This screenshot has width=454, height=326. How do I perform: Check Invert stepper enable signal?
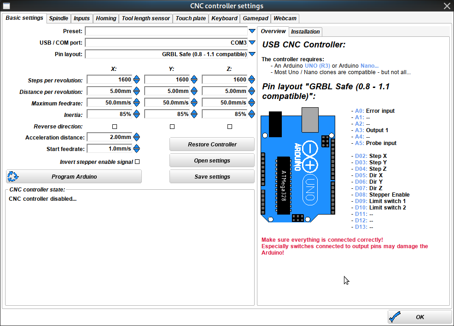tap(137, 162)
